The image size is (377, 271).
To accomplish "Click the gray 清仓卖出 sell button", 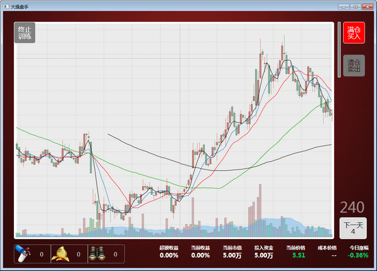I will coord(354,65).
